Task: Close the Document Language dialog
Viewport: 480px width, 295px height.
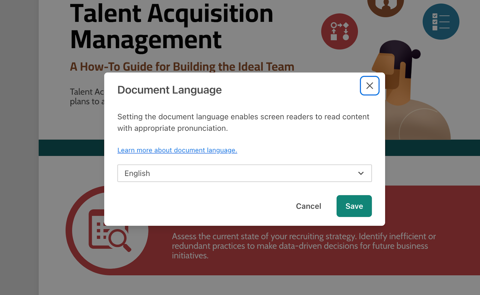Action: [369, 86]
